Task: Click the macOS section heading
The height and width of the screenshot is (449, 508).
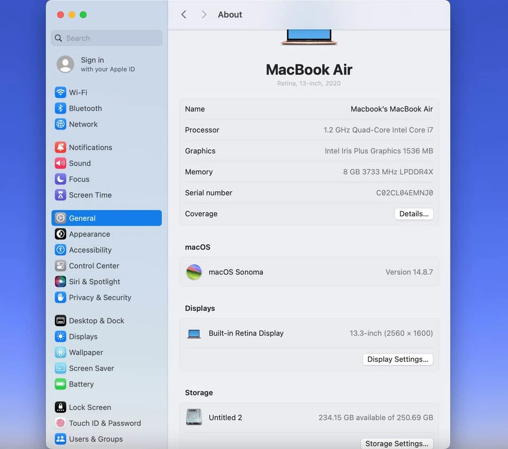Action: (x=197, y=247)
